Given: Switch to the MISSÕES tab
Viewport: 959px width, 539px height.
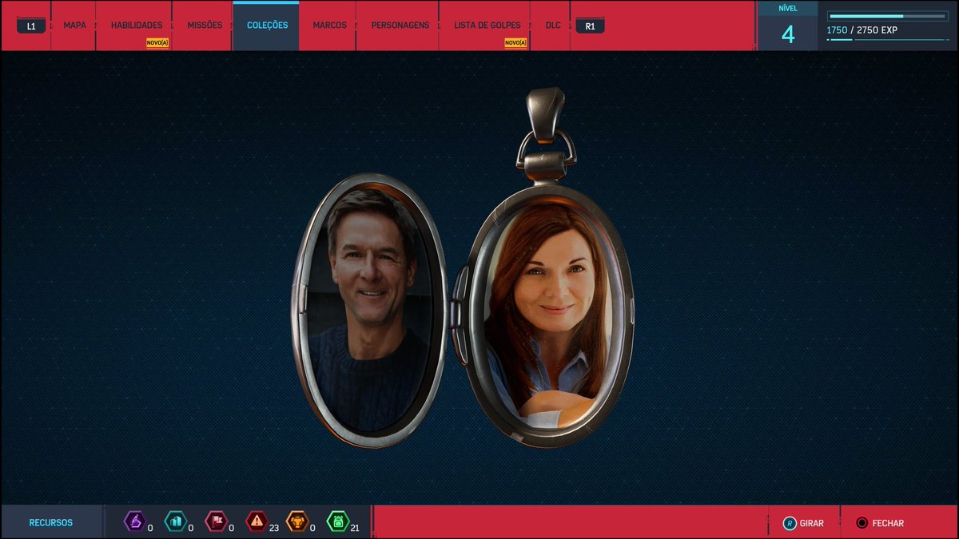Looking at the screenshot, I should pos(205,24).
